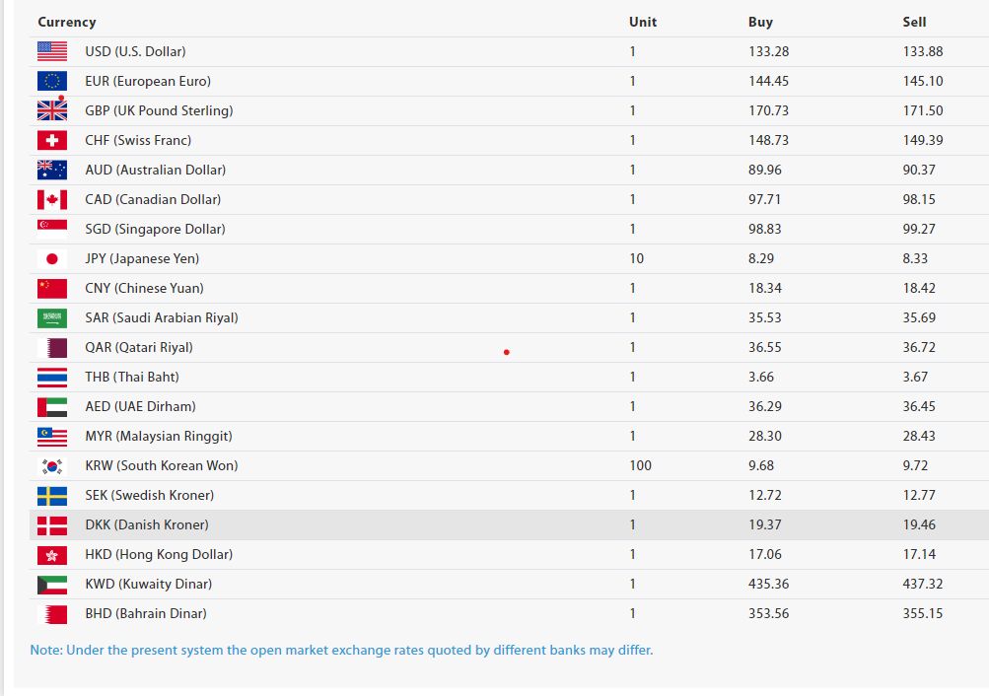989x696 pixels.
Task: Click the South Korean flag icon
Action: pos(52,465)
